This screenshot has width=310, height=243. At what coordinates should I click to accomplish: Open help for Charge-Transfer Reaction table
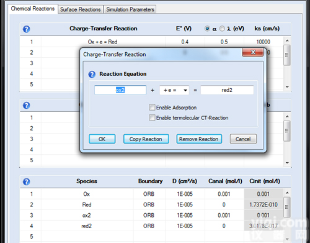pyautogui.click(x=26, y=29)
